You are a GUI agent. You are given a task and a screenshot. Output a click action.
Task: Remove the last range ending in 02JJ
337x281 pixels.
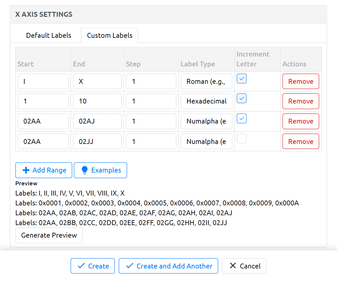301,142
